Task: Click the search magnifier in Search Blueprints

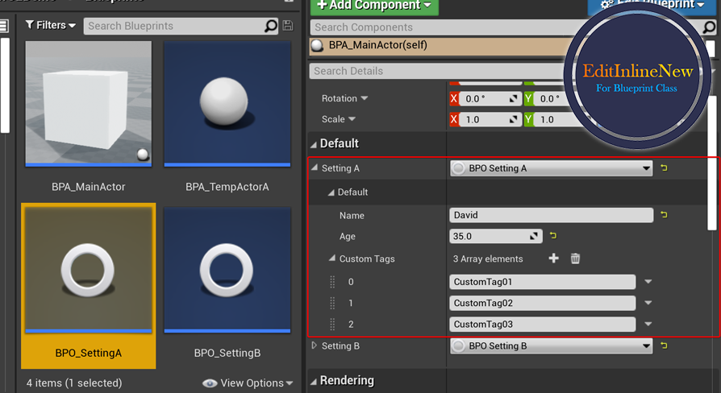Action: tap(271, 26)
